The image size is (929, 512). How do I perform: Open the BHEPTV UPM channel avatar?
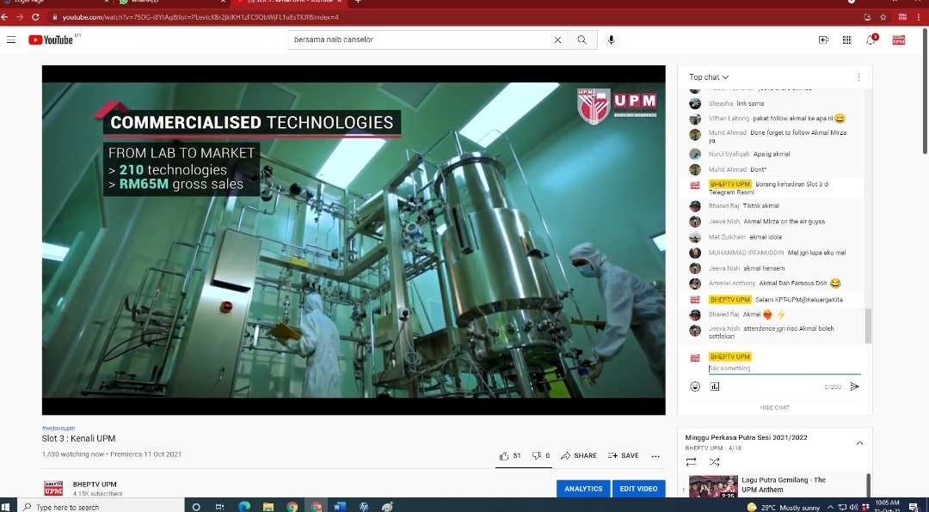(53, 488)
